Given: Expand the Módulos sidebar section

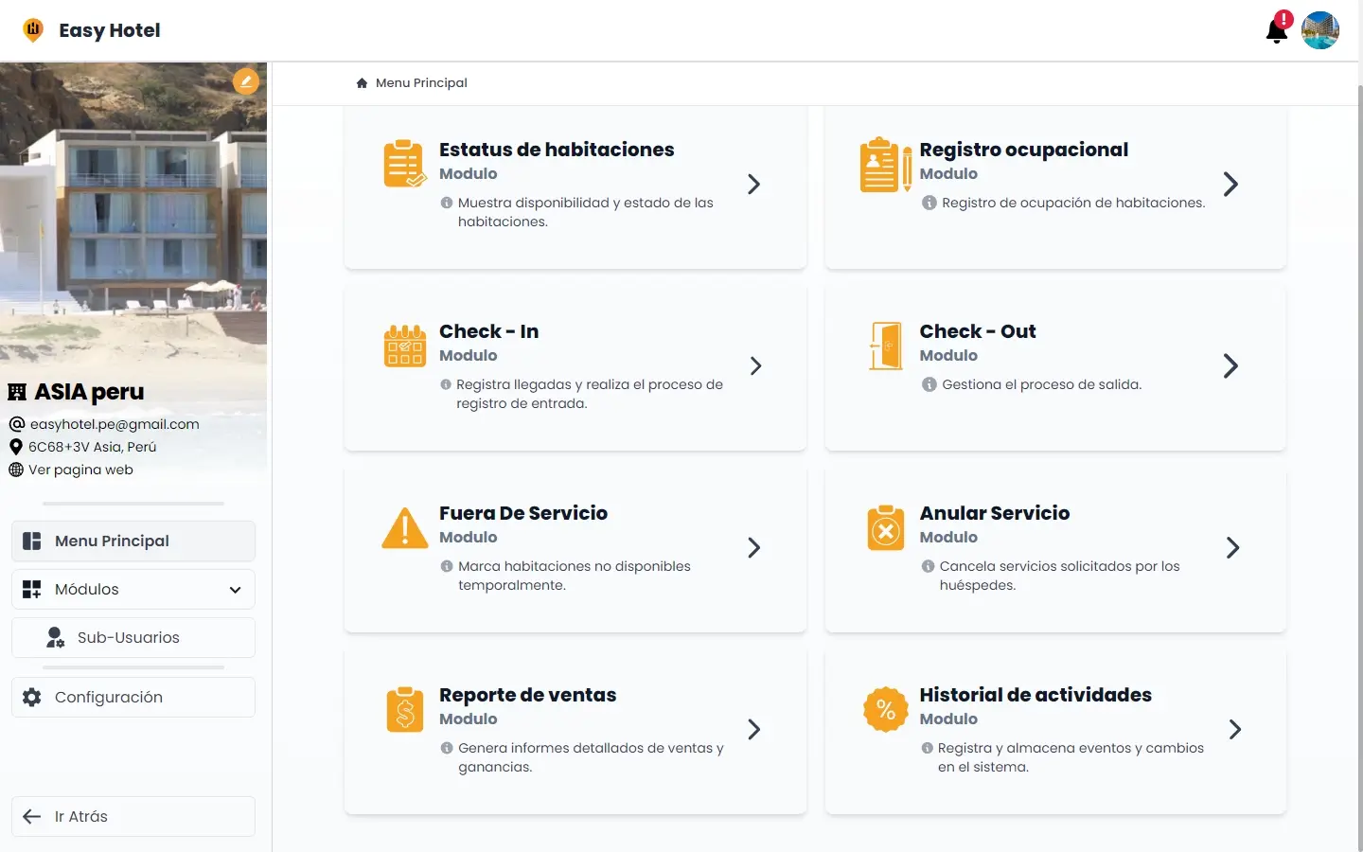Looking at the screenshot, I should 133,589.
